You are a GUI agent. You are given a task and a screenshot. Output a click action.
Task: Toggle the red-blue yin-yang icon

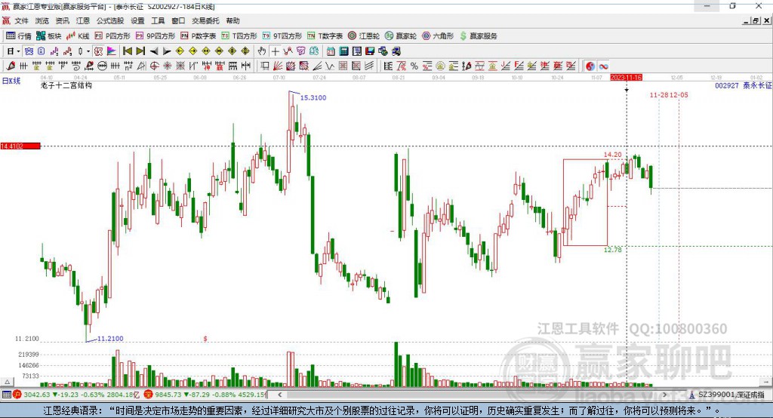pyautogui.click(x=590, y=66)
